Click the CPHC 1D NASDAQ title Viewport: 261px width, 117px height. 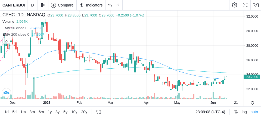pyautogui.click(x=24, y=15)
